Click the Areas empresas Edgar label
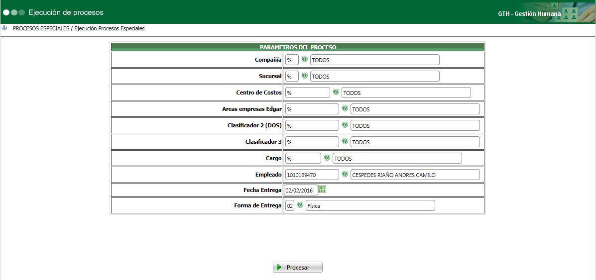This screenshot has width=596, height=280. tap(252, 108)
